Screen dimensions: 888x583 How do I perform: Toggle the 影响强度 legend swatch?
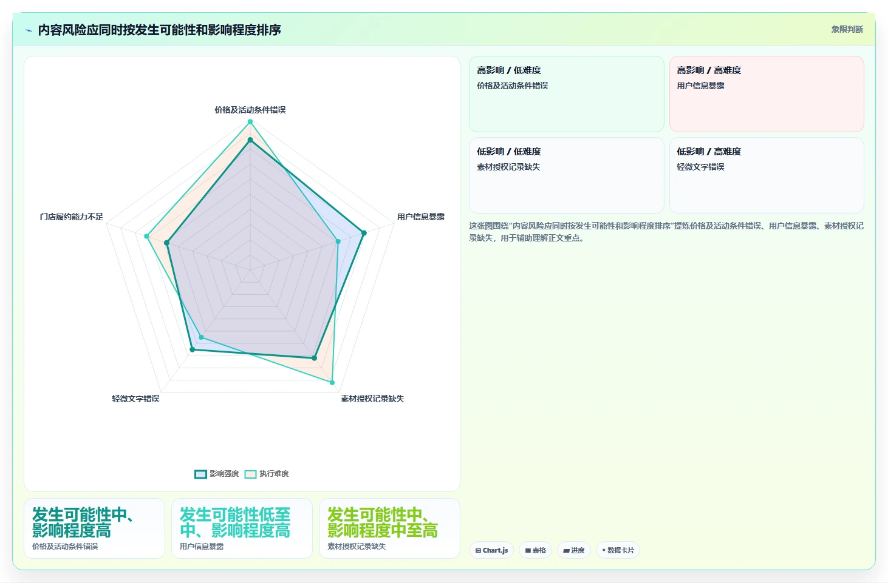point(200,474)
